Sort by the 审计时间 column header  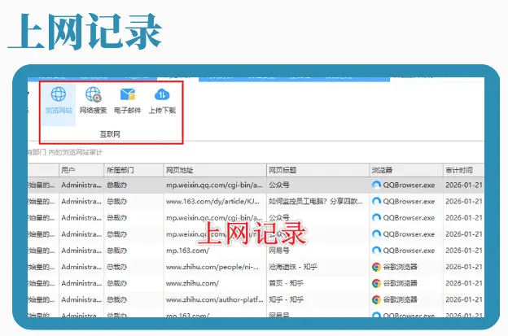pos(463,170)
